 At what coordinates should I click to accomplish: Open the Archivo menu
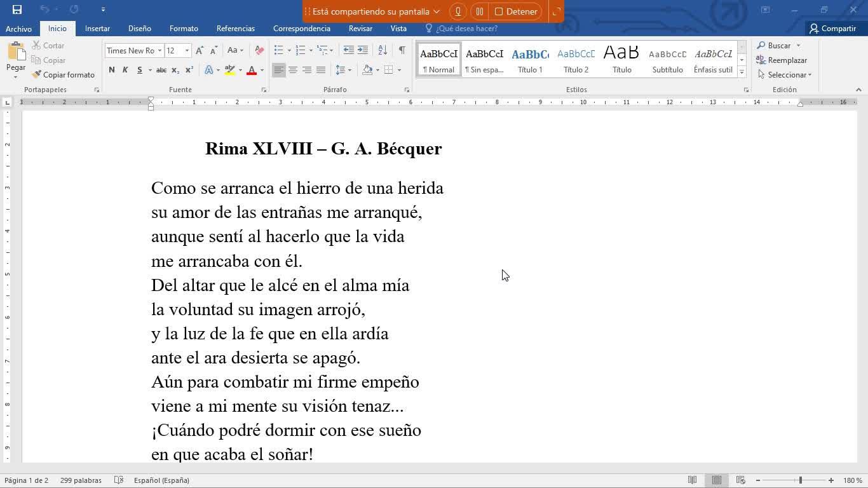[x=18, y=29]
